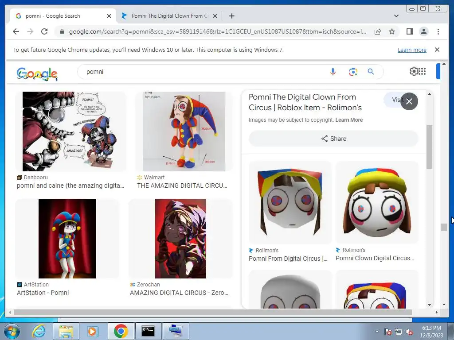
Task: Open the Danbooru pomni and caine image
Action: coord(70,131)
